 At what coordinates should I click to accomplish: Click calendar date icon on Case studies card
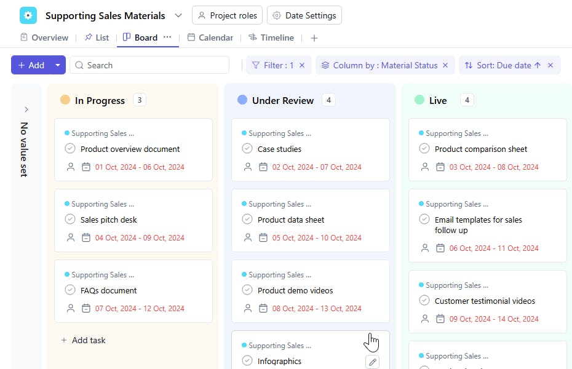[x=263, y=167]
